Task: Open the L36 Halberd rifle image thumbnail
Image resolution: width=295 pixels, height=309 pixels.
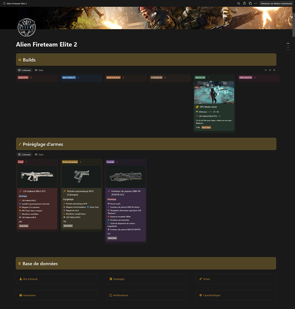Action: coord(37,177)
